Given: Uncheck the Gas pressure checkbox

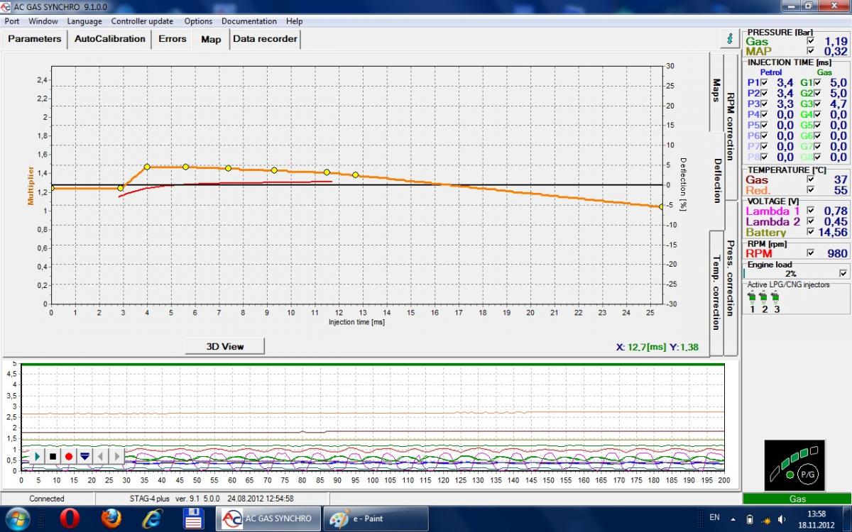Looking at the screenshot, I should (x=810, y=41).
